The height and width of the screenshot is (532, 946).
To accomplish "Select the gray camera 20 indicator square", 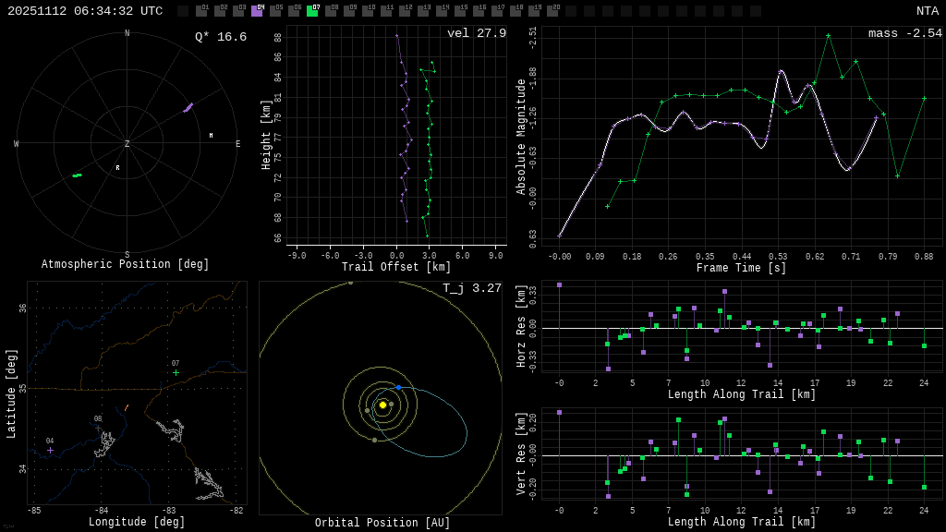I will click(552, 11).
